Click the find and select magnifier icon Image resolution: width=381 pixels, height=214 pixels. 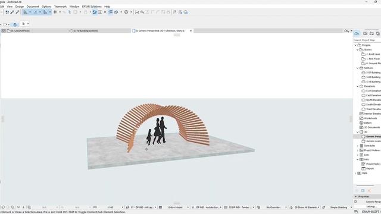click(142, 12)
